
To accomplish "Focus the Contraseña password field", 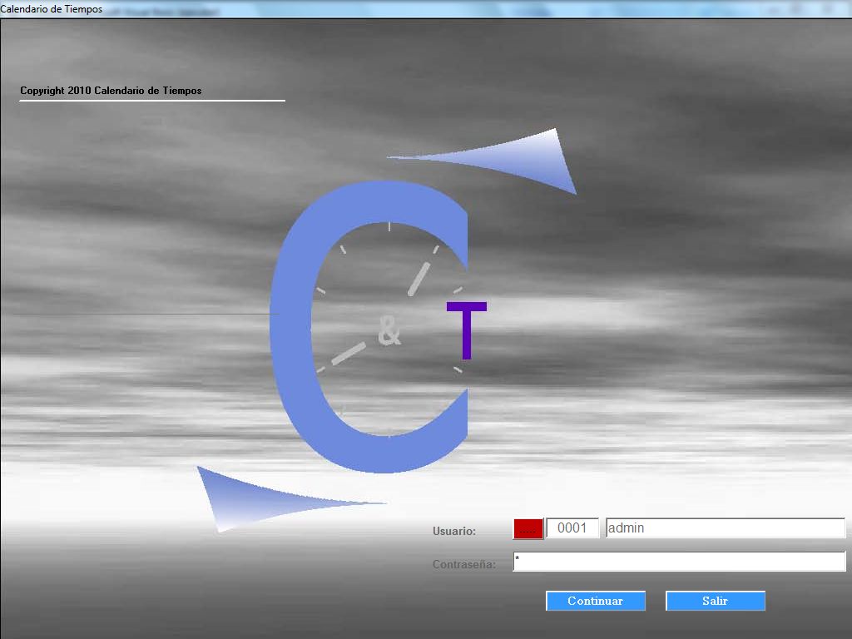I will tap(679, 562).
